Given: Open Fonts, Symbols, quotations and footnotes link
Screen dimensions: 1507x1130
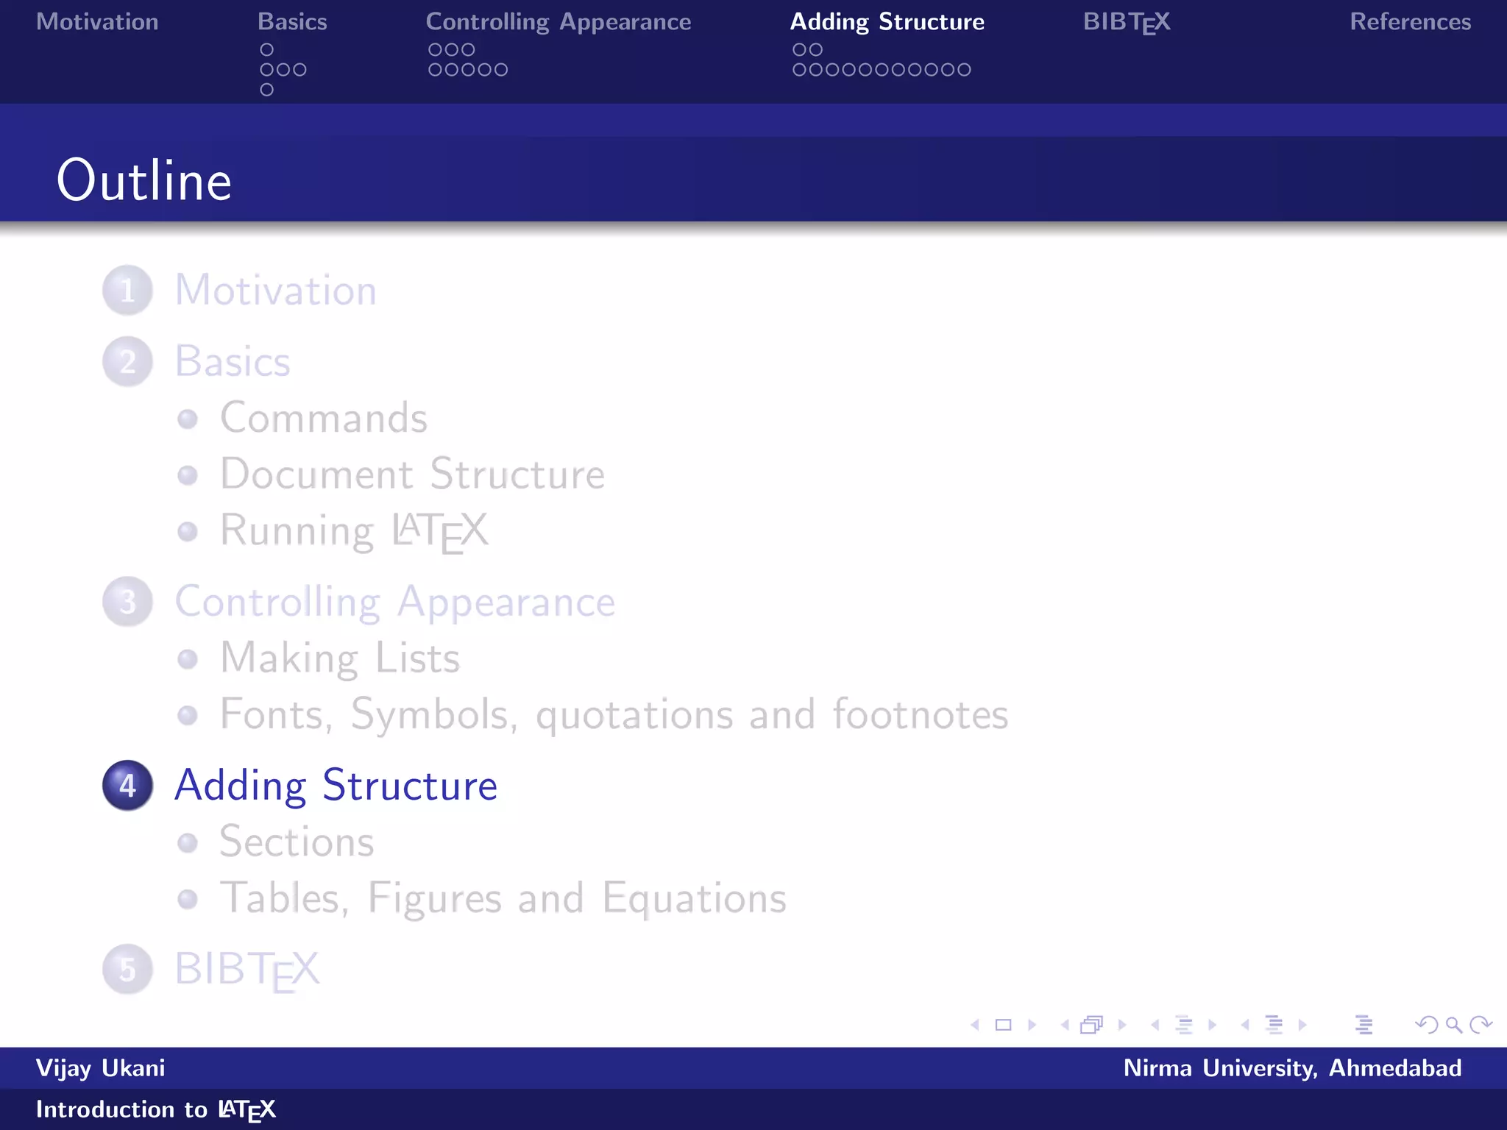Looking at the screenshot, I should click(614, 715).
